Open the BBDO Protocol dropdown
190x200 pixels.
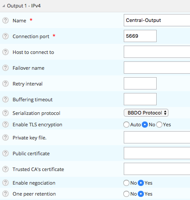[146, 113]
